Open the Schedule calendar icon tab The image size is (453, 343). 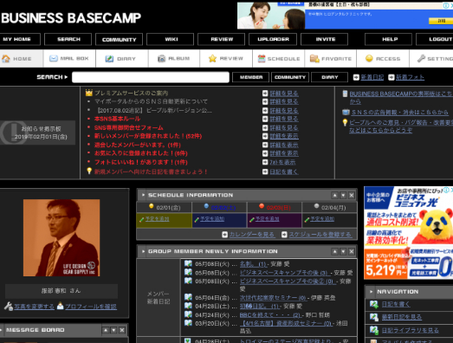(262, 59)
